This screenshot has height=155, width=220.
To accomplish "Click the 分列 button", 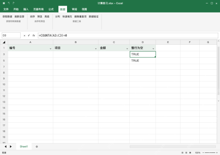I will [58, 16].
